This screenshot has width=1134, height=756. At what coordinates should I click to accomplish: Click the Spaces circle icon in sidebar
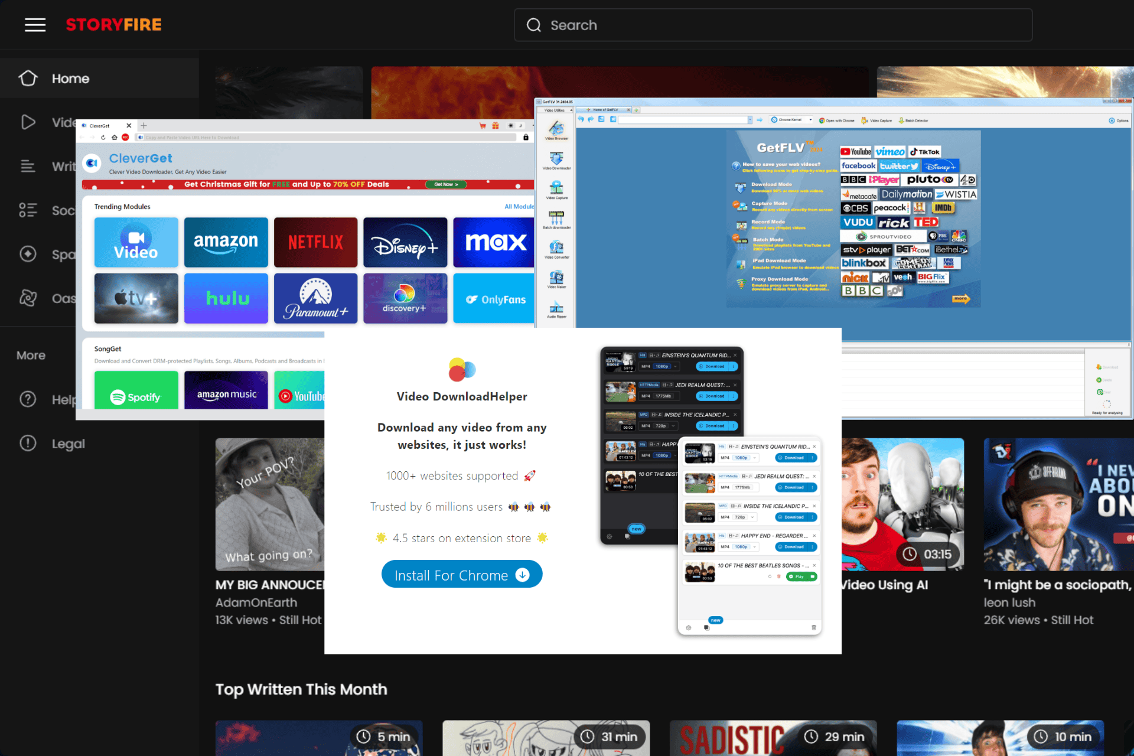click(x=28, y=254)
